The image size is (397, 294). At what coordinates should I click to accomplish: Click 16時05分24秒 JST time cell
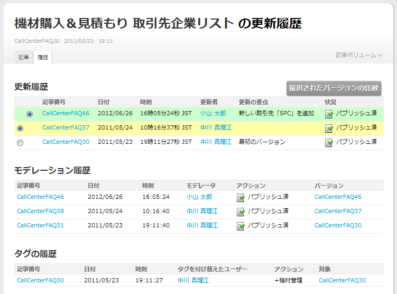pyautogui.click(x=166, y=113)
